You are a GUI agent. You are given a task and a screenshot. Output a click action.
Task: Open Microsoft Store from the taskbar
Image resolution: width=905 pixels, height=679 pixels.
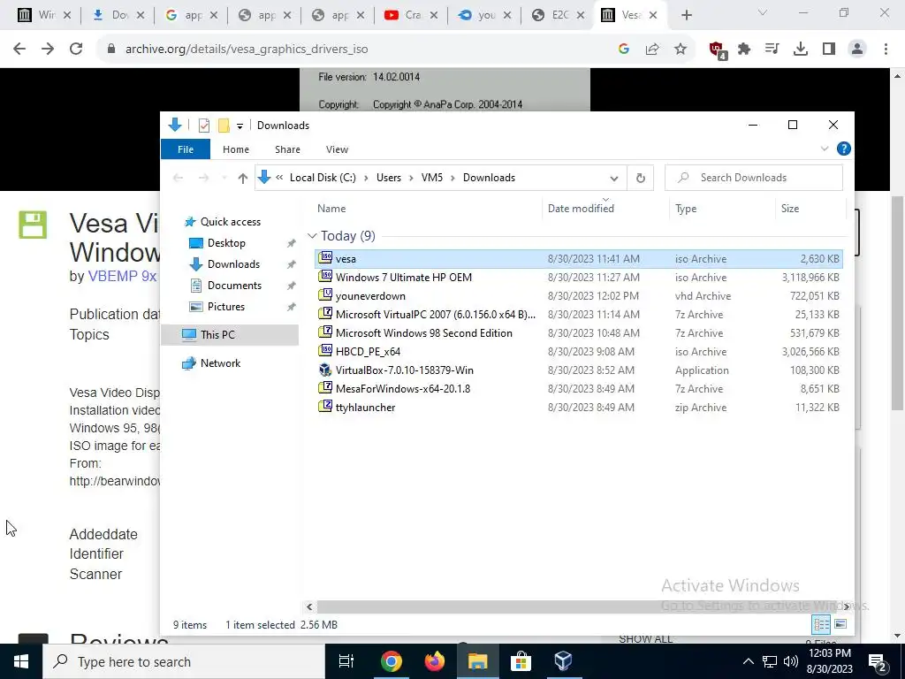point(521,661)
